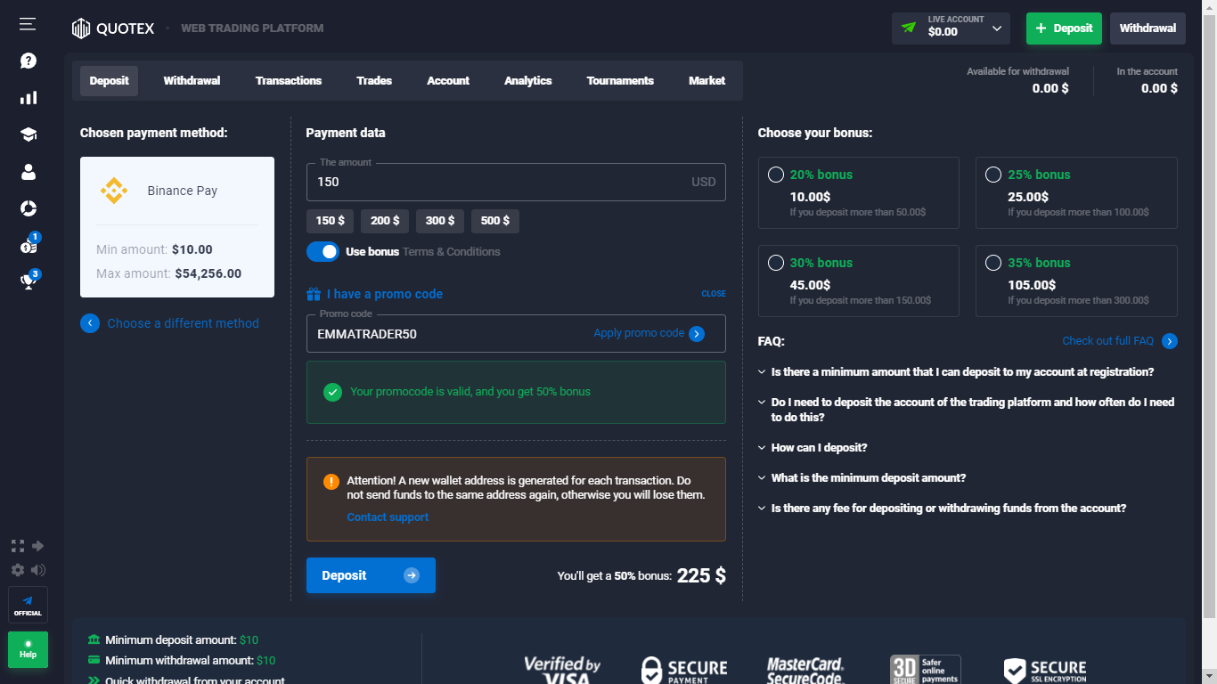Click the blue Deposit submit button
Image resolution: width=1217 pixels, height=684 pixels.
coord(371,575)
